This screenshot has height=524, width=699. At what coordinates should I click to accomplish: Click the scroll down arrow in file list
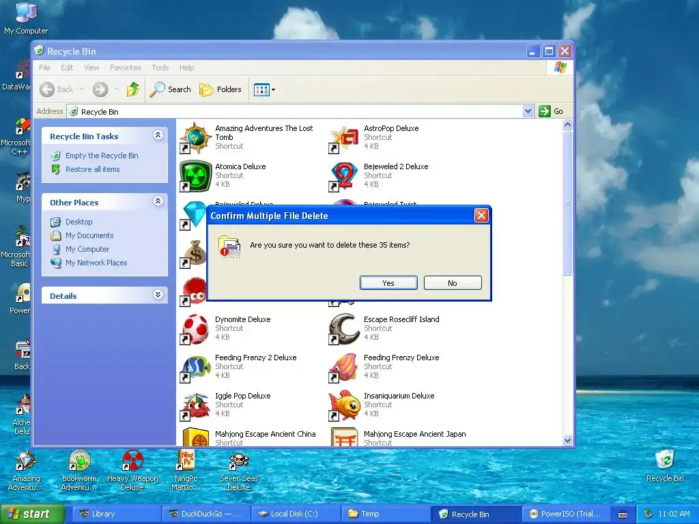[x=567, y=441]
